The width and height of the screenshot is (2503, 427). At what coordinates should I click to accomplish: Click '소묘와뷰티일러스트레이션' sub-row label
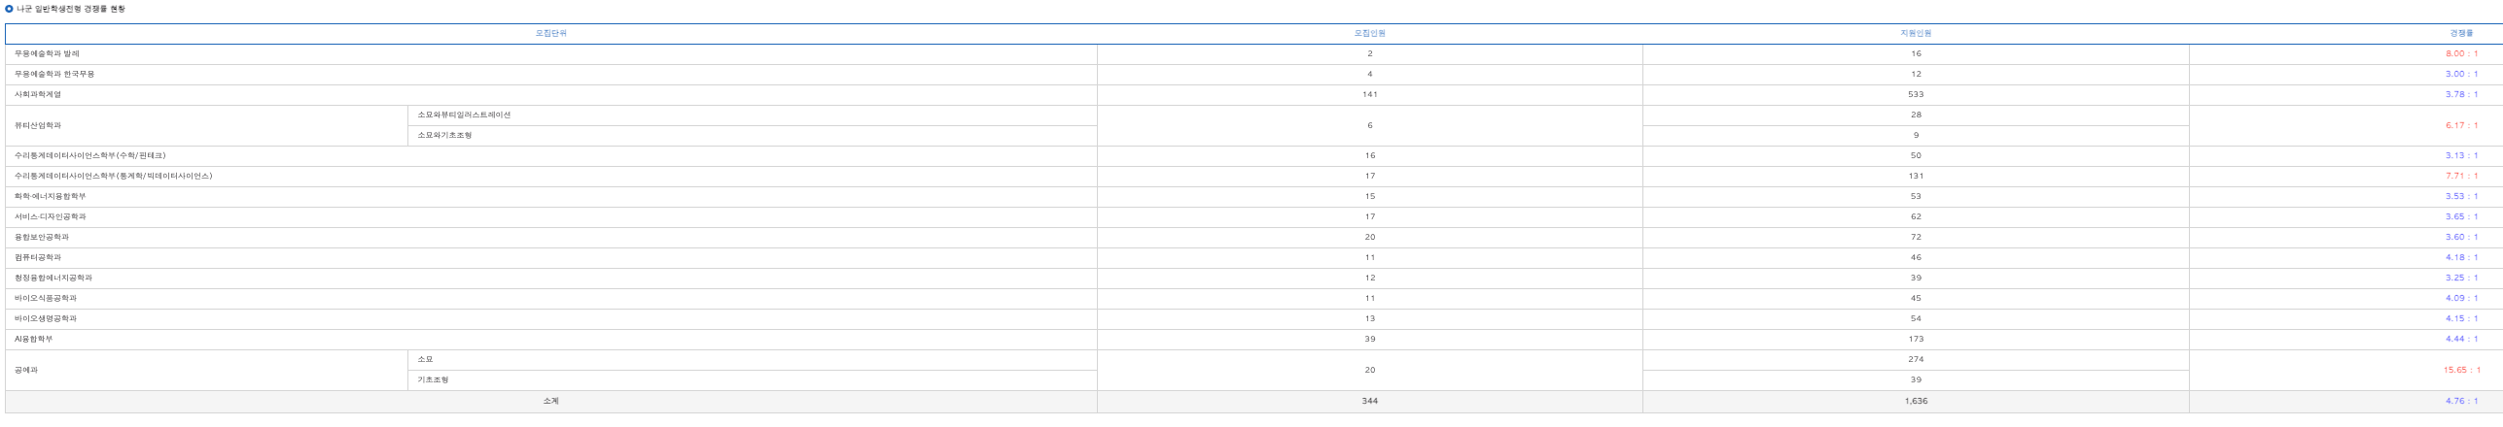464,115
